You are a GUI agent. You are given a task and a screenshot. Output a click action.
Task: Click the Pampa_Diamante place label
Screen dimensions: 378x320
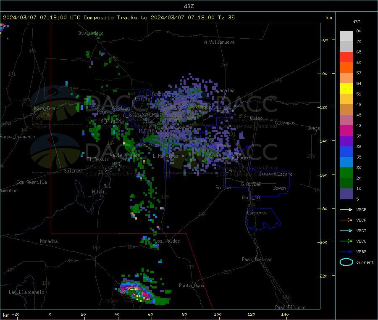coord(18,137)
